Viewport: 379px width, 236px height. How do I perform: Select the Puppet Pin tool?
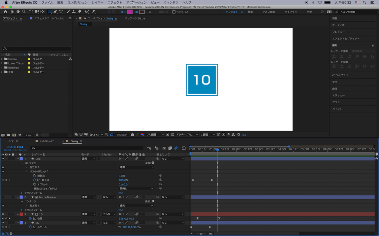click(93, 12)
